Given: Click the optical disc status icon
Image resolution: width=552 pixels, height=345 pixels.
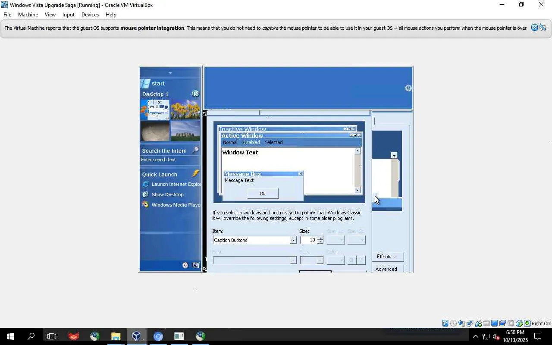Looking at the screenshot, I should 454,323.
